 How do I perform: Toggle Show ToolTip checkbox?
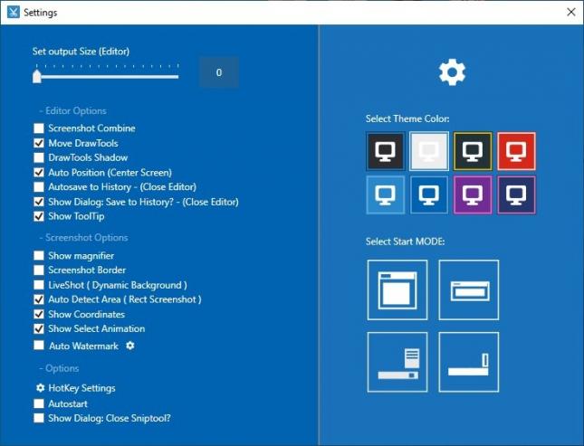pyautogui.click(x=39, y=216)
